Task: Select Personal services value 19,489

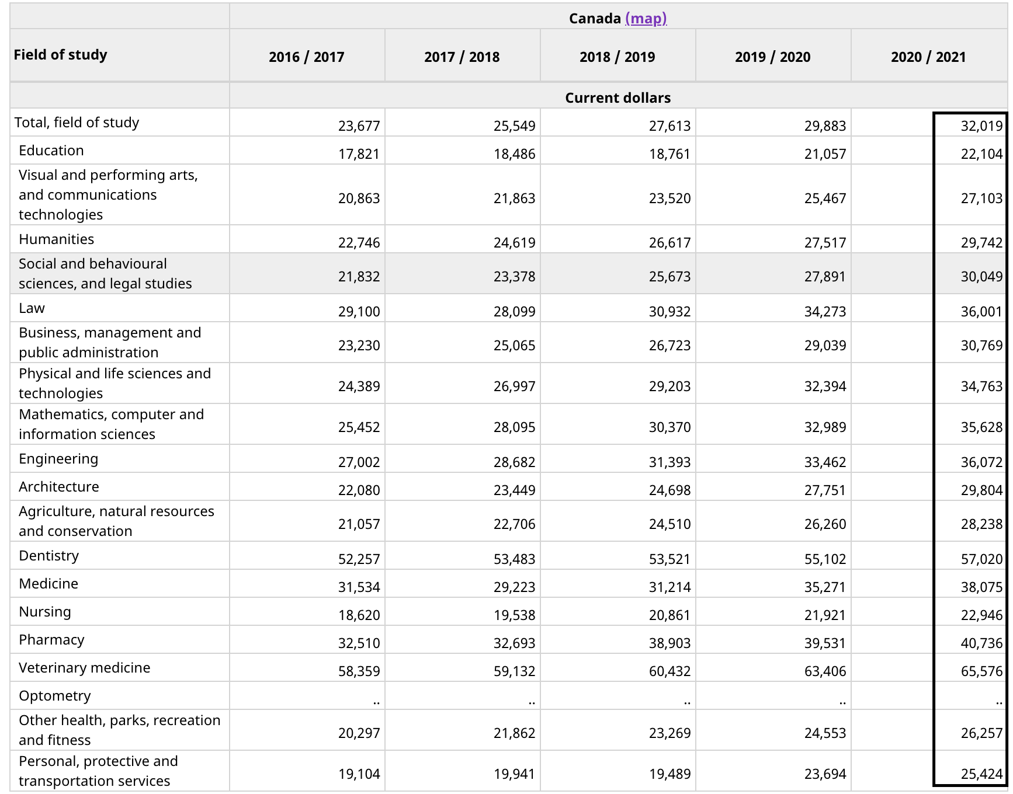Action: [x=669, y=774]
